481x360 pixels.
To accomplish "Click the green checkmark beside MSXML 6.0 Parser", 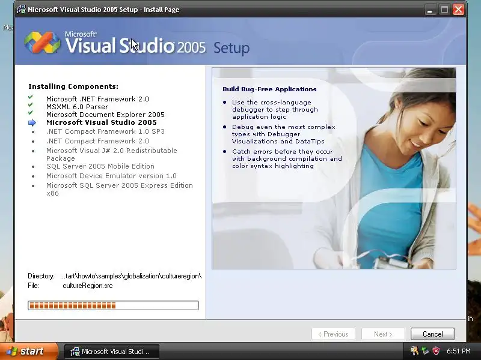I will 31,105.
